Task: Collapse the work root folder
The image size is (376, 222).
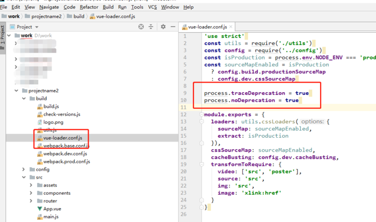Action: (x=9, y=35)
